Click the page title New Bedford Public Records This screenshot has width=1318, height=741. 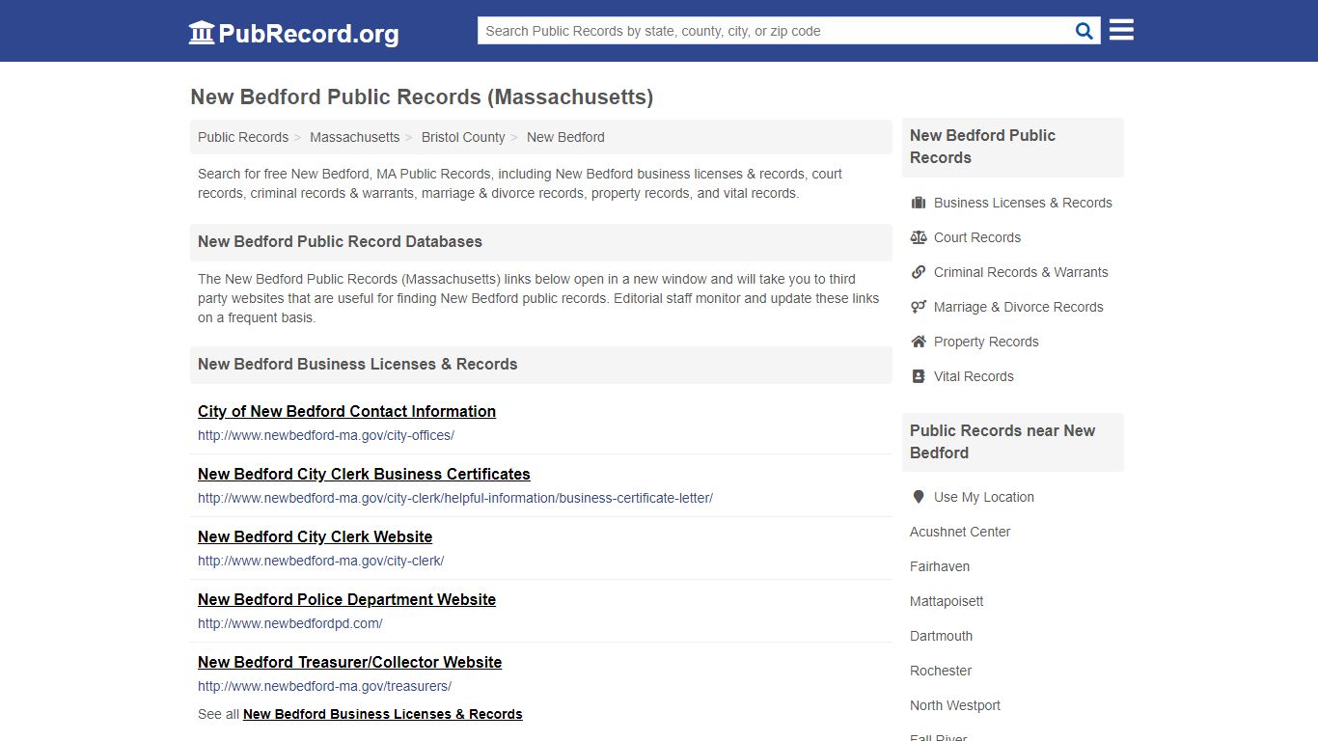coord(422,97)
